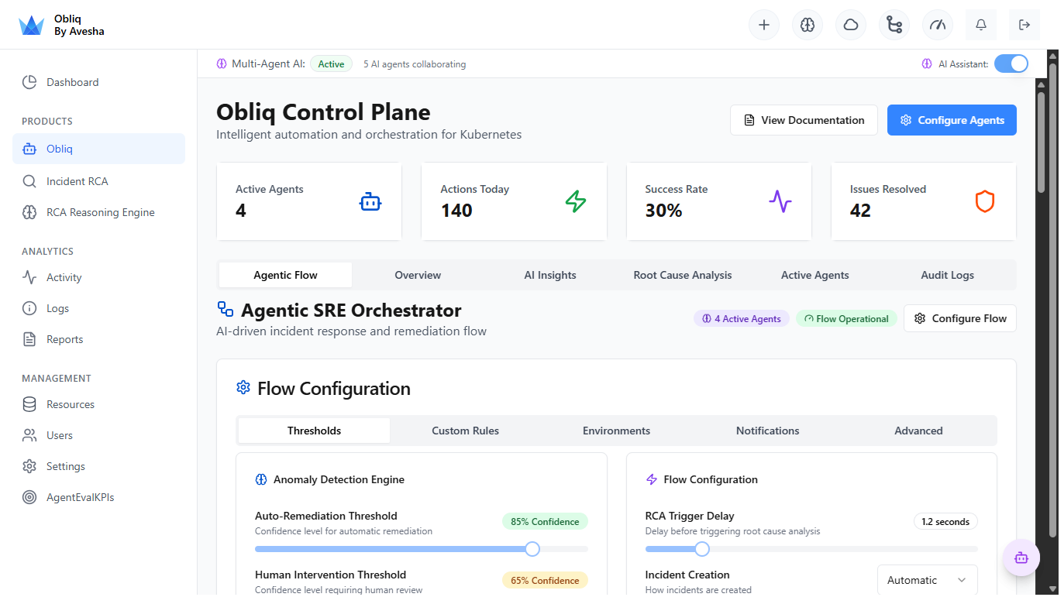Switch to the AI Insights tab
Viewport: 1064px width, 604px height.
tap(550, 275)
